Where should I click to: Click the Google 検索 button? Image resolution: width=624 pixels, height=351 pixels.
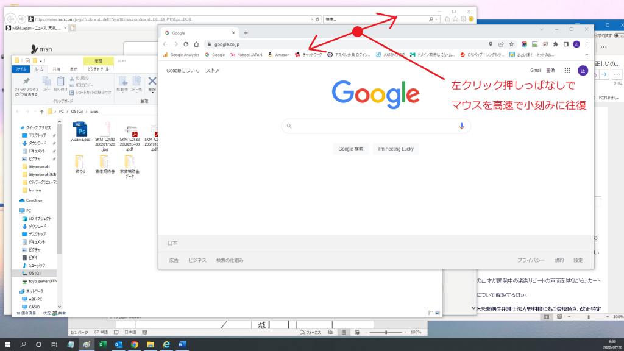350,149
